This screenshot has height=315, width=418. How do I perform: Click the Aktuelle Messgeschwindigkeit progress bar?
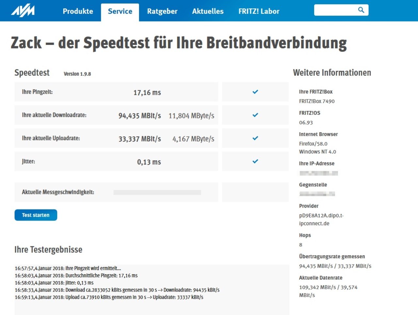(157, 193)
